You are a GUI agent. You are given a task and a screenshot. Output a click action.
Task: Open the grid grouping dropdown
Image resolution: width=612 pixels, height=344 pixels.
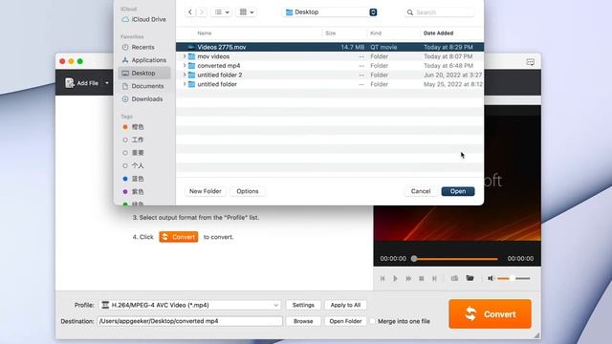(x=247, y=12)
